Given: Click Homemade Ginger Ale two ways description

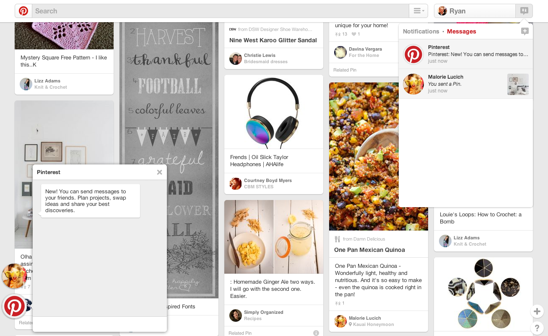Looking at the screenshot, I should [x=273, y=289].
